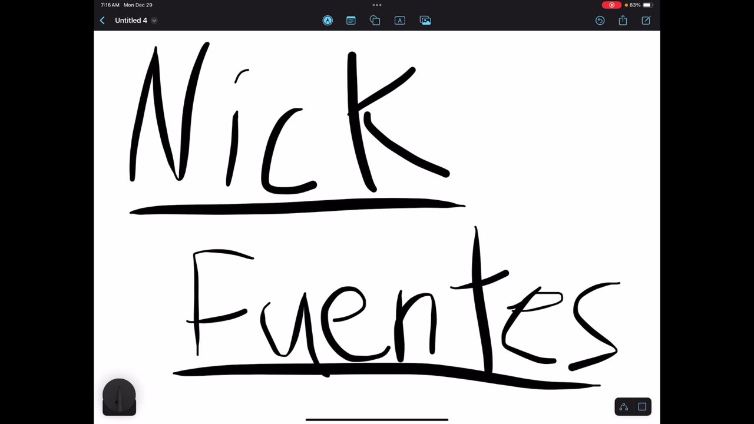Undo the last stroke
Image resolution: width=754 pixels, height=424 pixels.
600,21
